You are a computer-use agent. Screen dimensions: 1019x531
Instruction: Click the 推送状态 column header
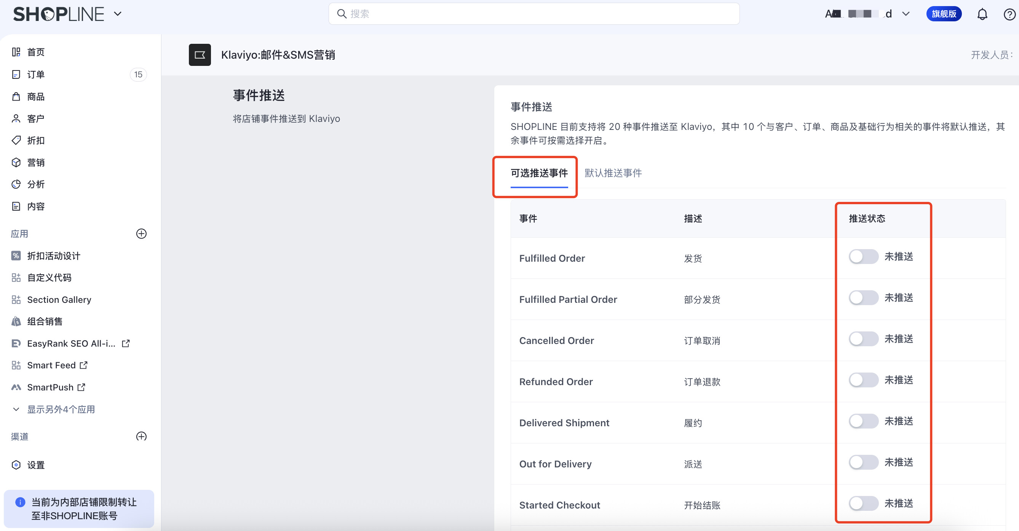867,218
